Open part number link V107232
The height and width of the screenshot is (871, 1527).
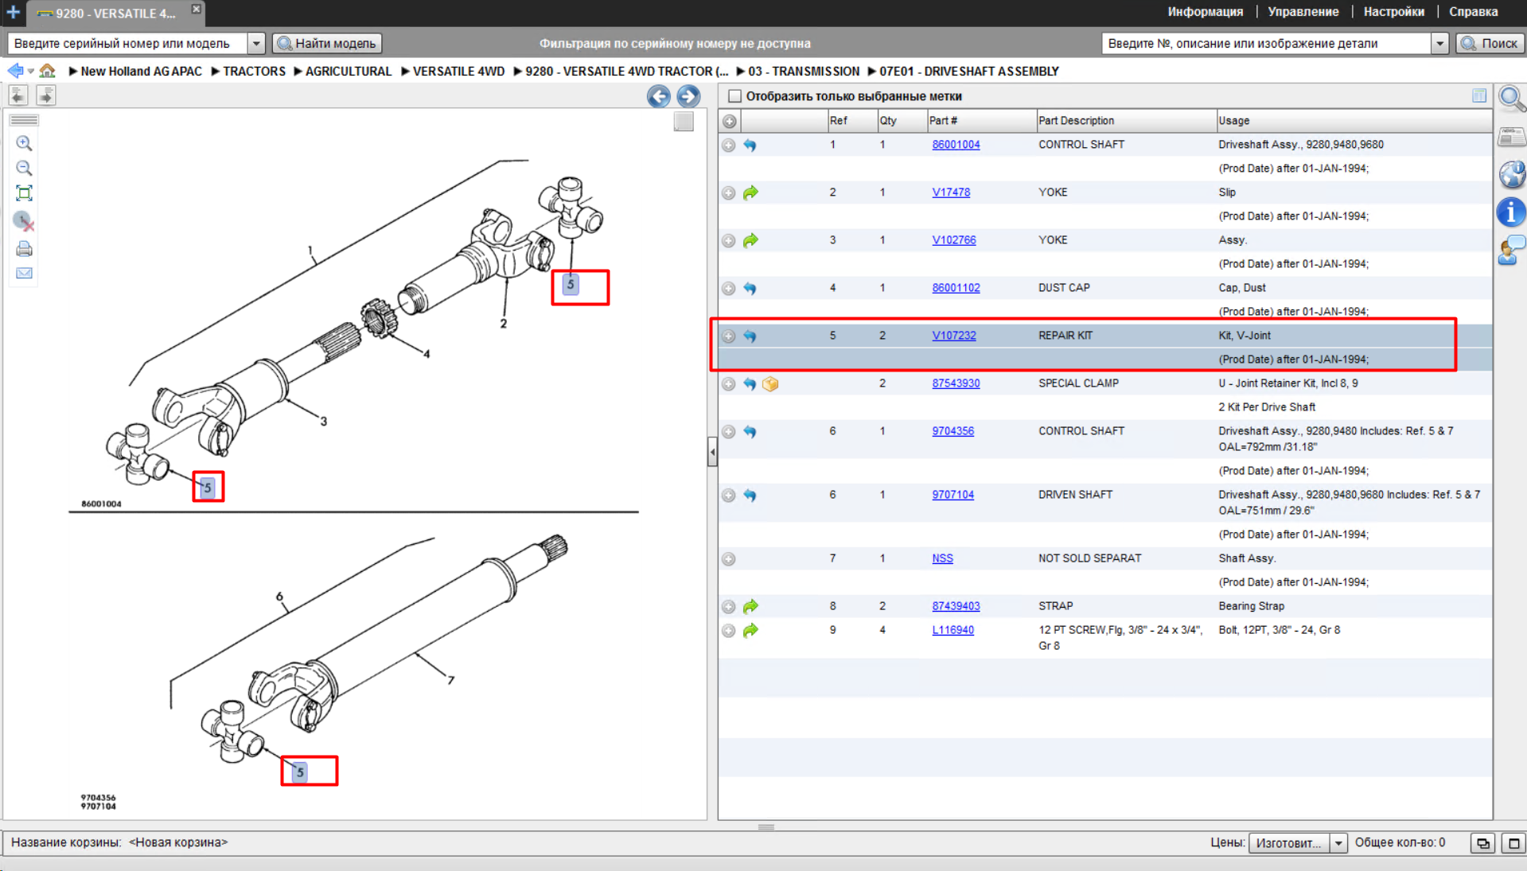(x=953, y=336)
